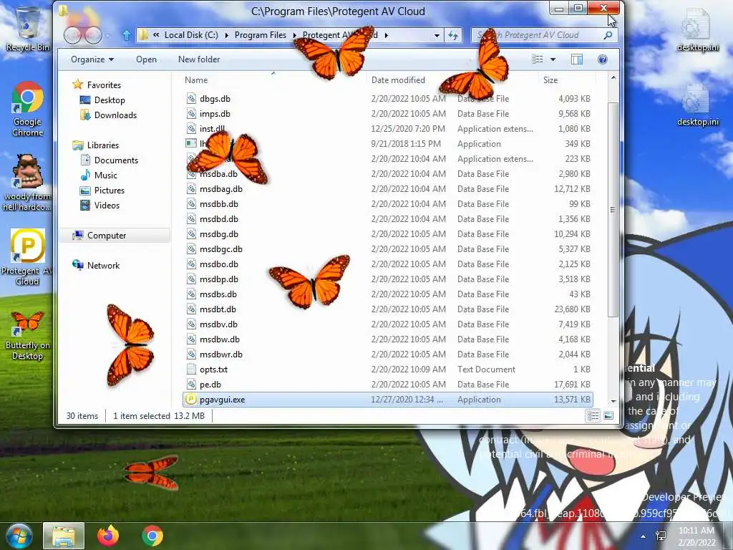Click Local Disk (C:) breadcrumb
Image resolution: width=733 pixels, height=550 pixels.
click(x=191, y=35)
